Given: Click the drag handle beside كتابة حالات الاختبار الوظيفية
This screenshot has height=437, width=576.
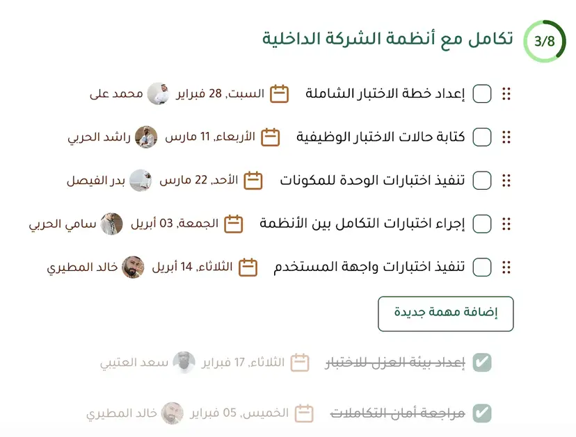Looking at the screenshot, I should pyautogui.click(x=506, y=137).
